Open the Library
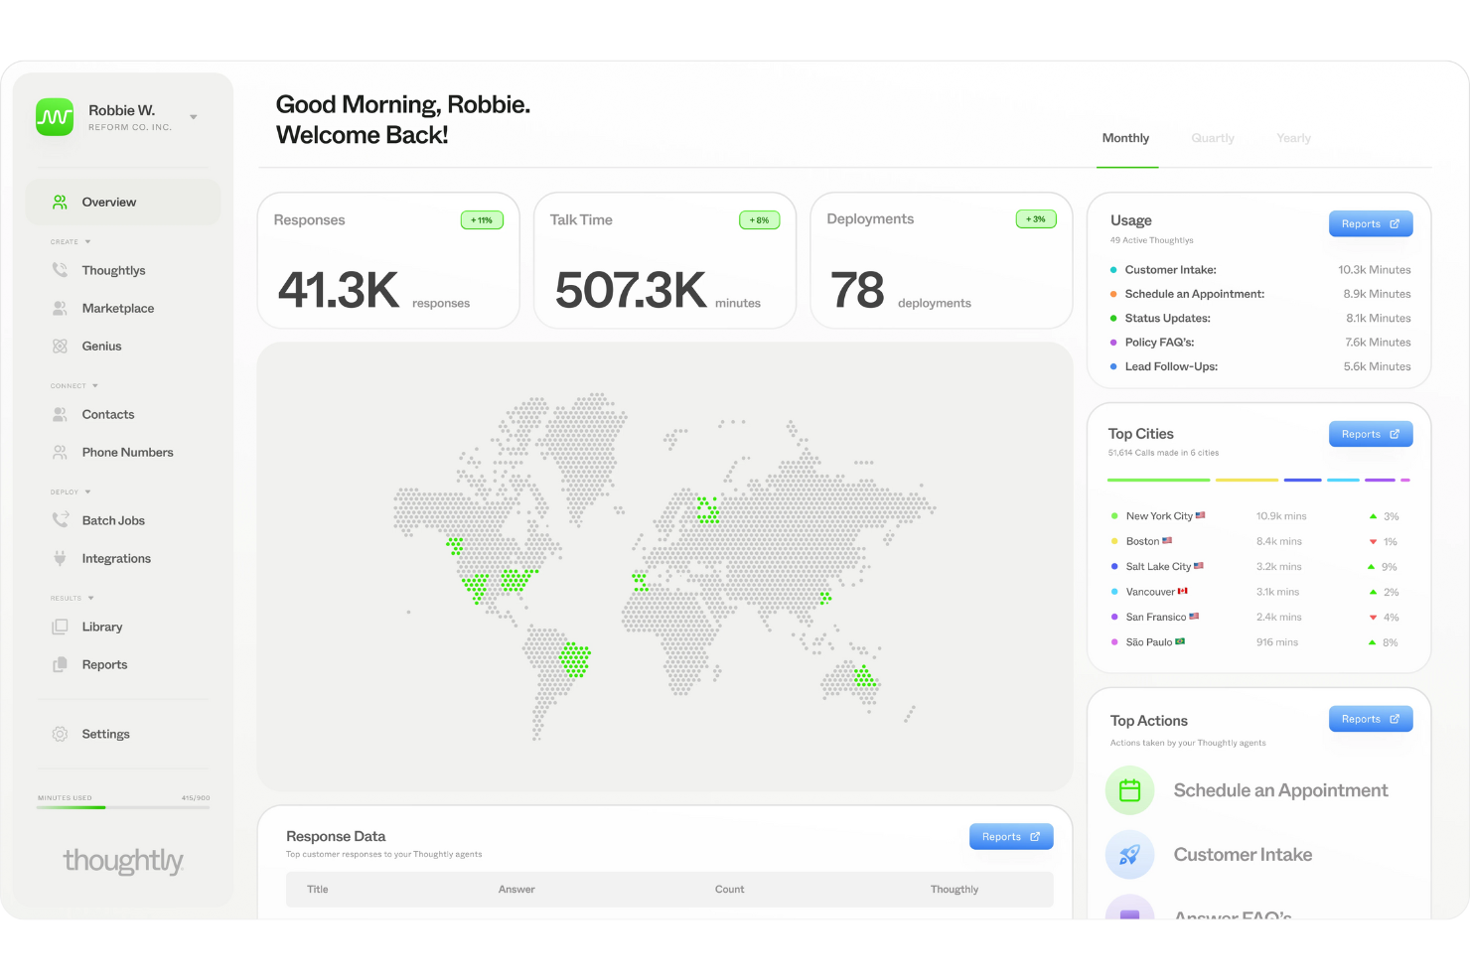Image resolution: width=1470 pixels, height=980 pixels. [101, 627]
